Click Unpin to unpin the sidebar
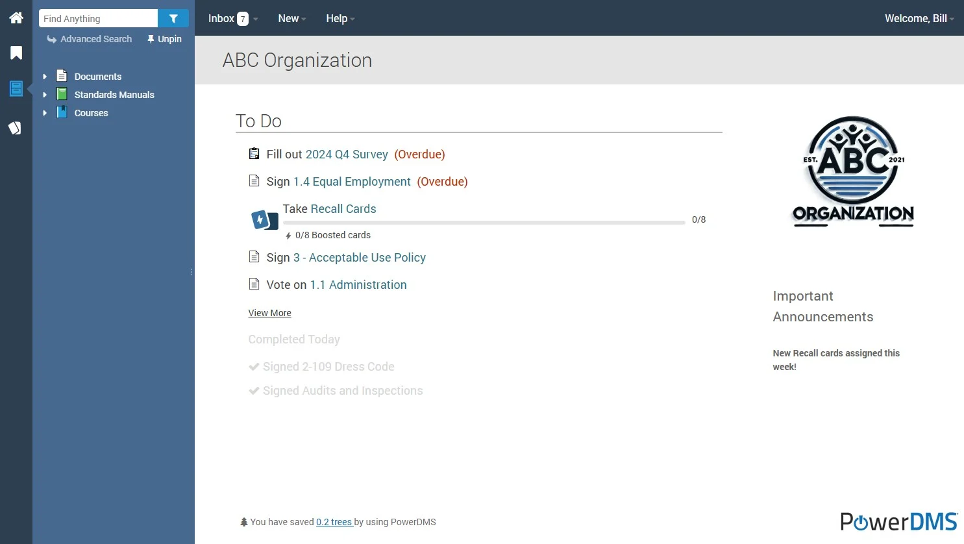The width and height of the screenshot is (964, 544). pyautogui.click(x=169, y=39)
